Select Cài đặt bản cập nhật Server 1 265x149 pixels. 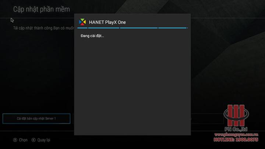click(36, 118)
